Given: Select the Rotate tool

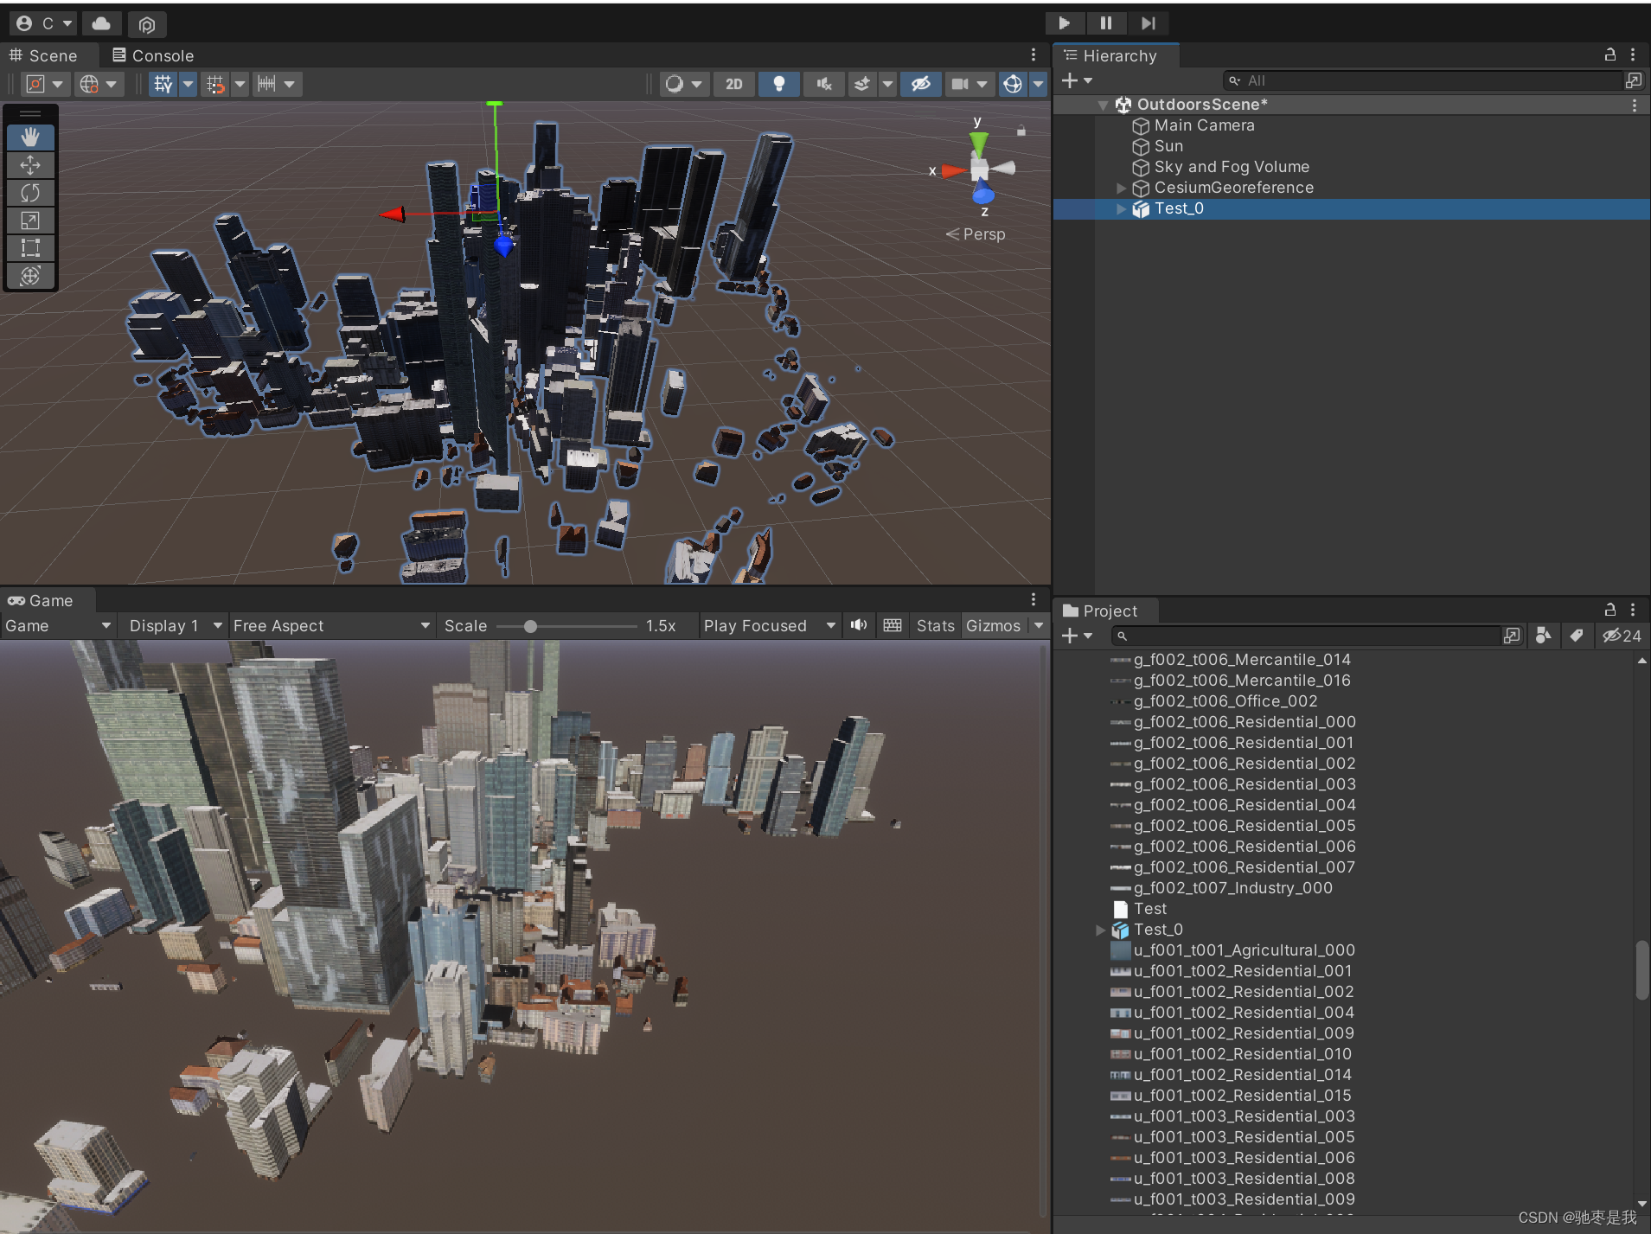Looking at the screenshot, I should point(30,192).
